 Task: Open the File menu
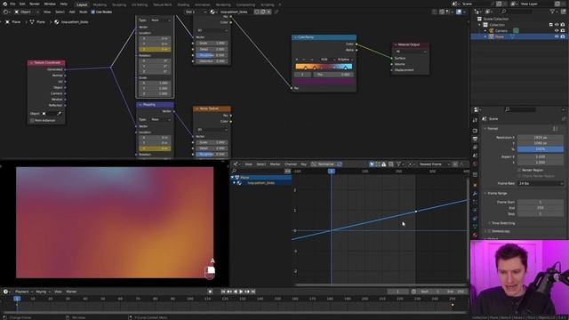click(12, 4)
